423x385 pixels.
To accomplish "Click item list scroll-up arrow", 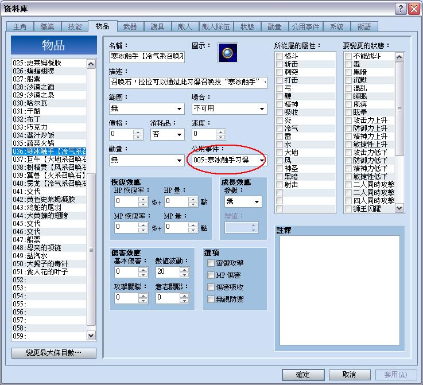I will click(91, 64).
